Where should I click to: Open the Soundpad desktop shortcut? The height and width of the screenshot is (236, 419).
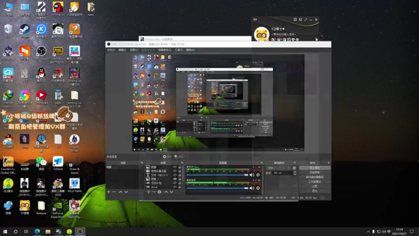(x=41, y=97)
